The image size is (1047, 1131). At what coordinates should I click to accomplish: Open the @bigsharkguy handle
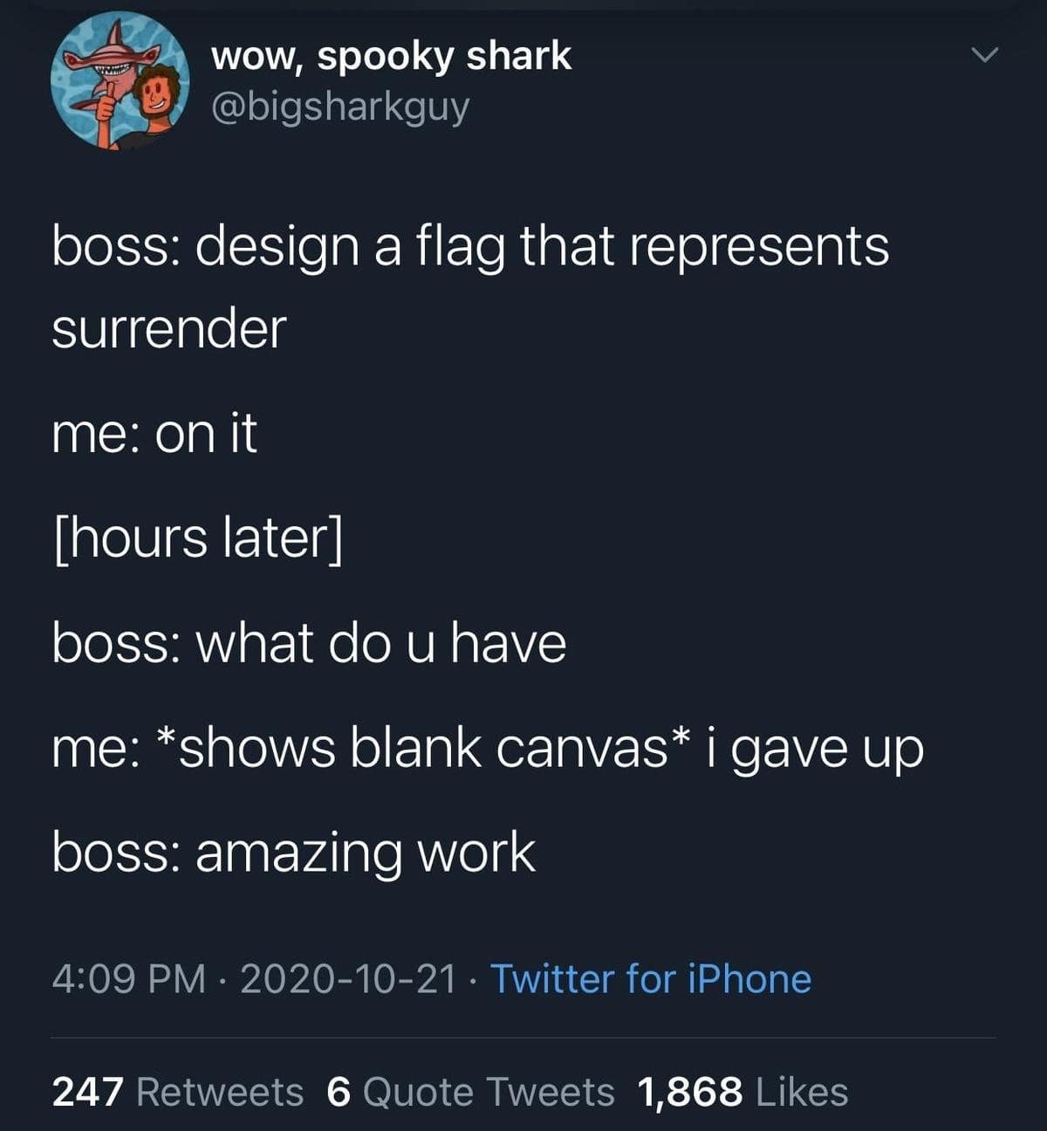tap(340, 106)
